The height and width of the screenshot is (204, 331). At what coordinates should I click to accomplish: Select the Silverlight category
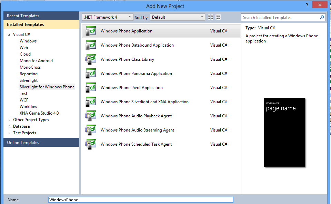[x=29, y=80]
